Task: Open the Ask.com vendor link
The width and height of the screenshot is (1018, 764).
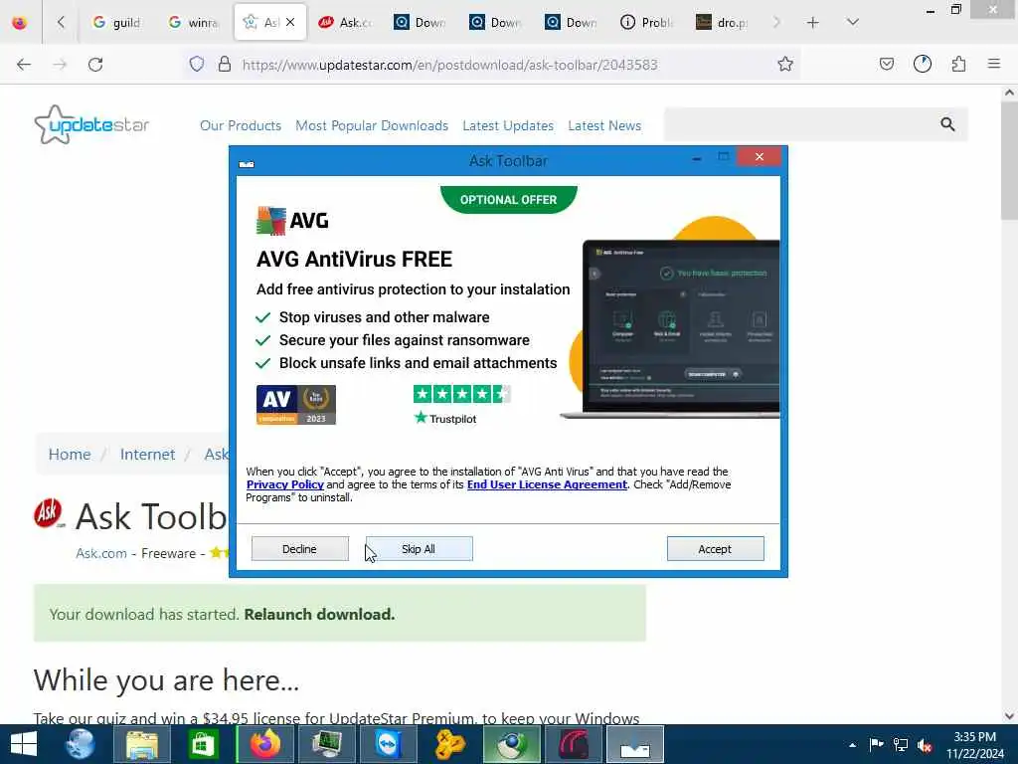Action: pyautogui.click(x=101, y=553)
